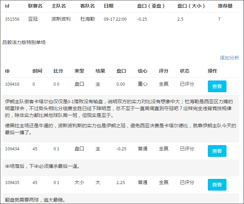
Task: Click over/under value 2.5
Action: pyautogui.click(x=180, y=19)
